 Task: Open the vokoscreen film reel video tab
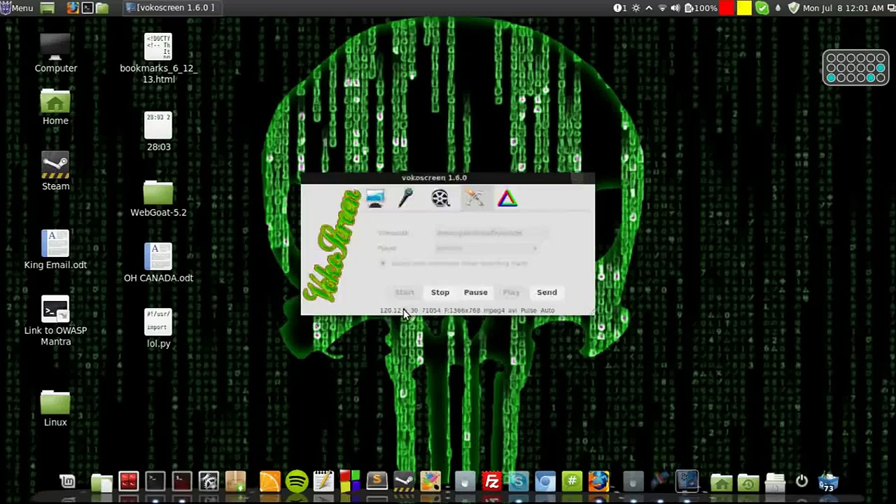coord(440,199)
